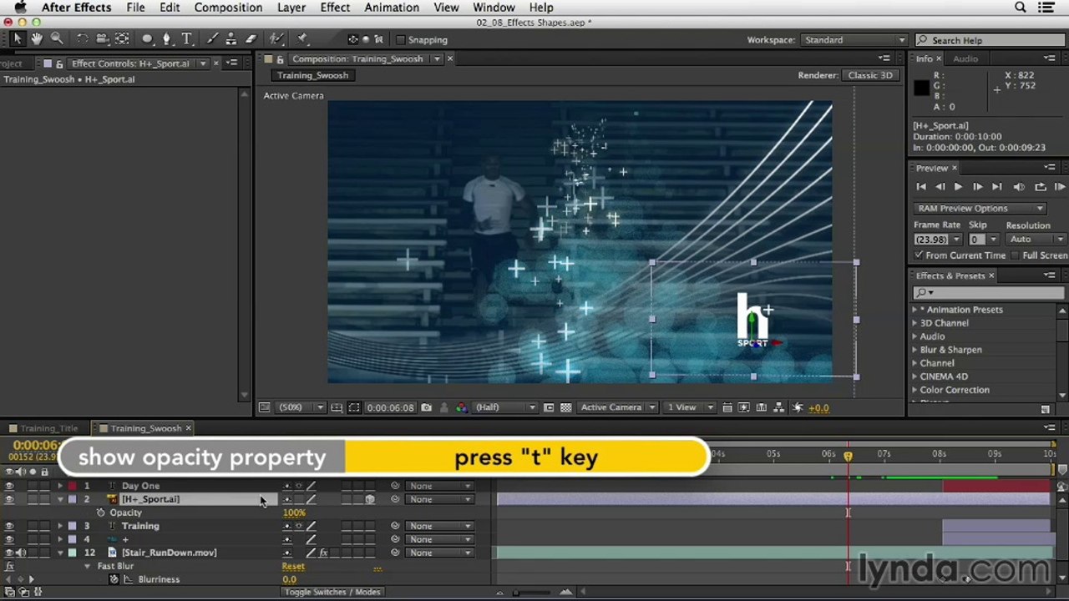Open the Layer menu

pyautogui.click(x=291, y=8)
